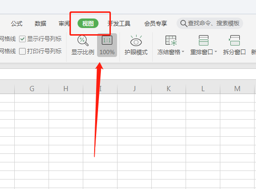Expand the 冻结窗格 dropdown arrow

coord(183,52)
